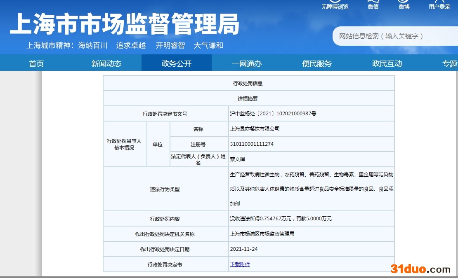Open the 微博 link at top
458x278 pixels.
tap(404, 6)
